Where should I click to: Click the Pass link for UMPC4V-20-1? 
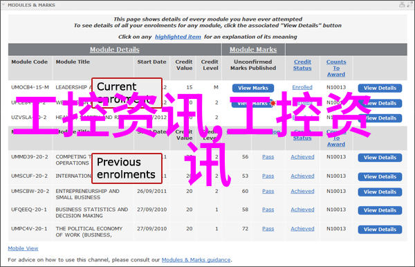[x=268, y=229]
